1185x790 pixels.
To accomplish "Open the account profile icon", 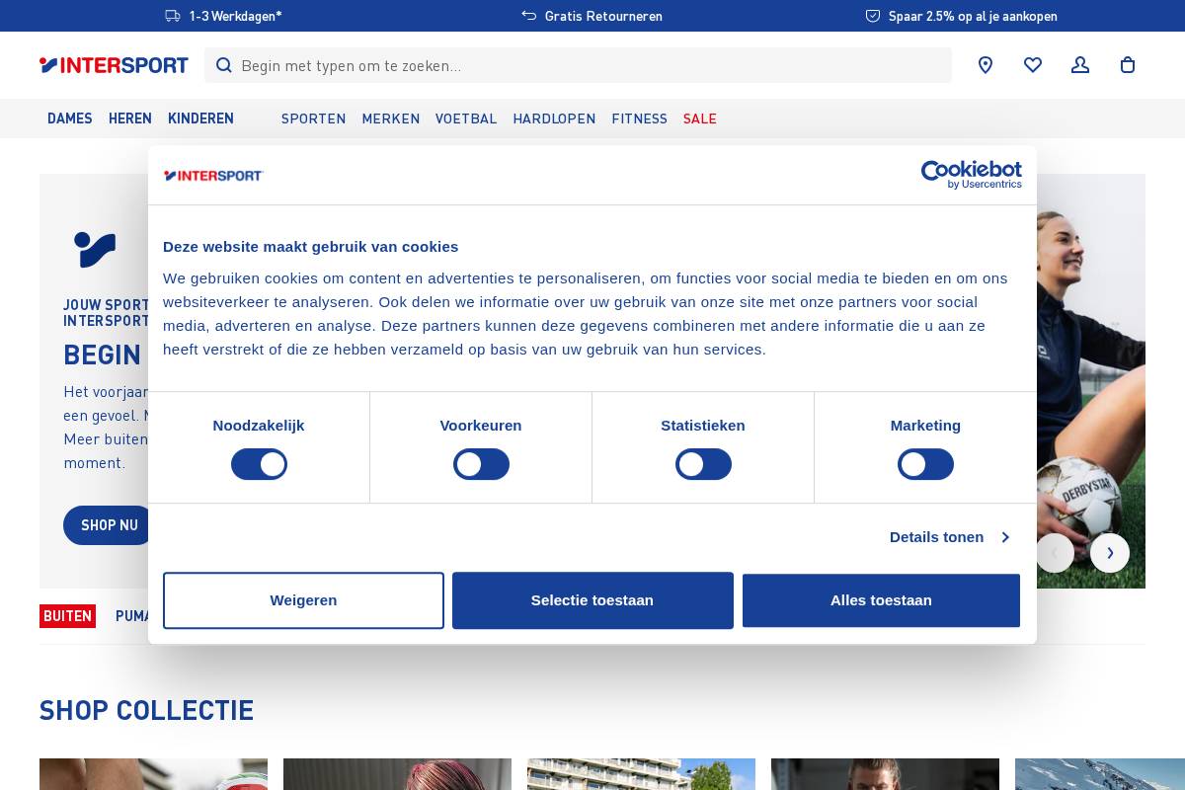I will [x=1079, y=65].
